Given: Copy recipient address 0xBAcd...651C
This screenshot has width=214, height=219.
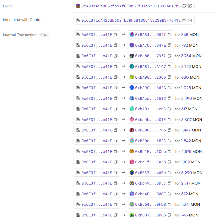Looking at the screenshot, I should pyautogui.click(x=169, y=98).
